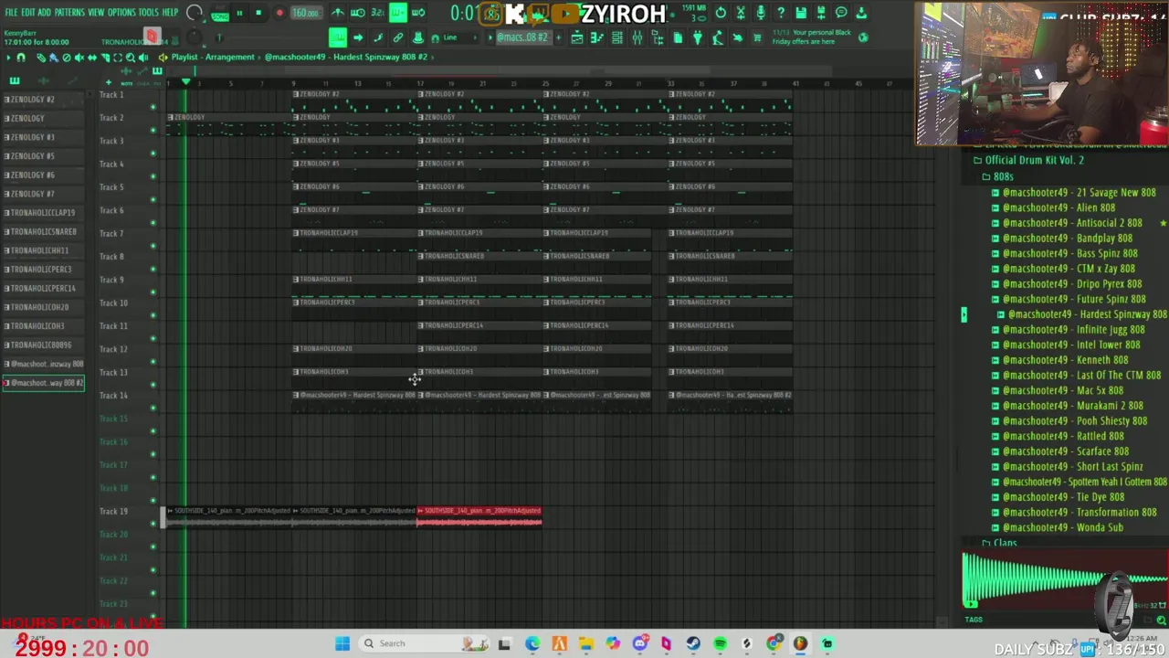Image resolution: width=1169 pixels, height=658 pixels.
Task: Select the playlist Slip tool
Action: [91, 57]
